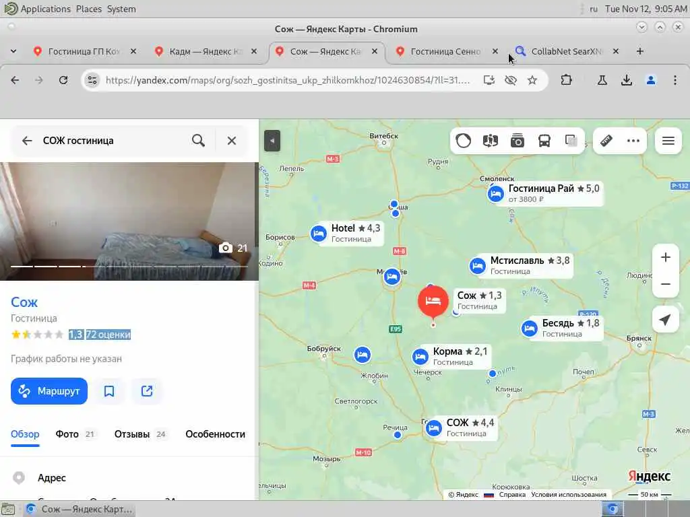The image size is (690, 517).
Task: Open the Chromium three-dot menu
Action: (675, 80)
